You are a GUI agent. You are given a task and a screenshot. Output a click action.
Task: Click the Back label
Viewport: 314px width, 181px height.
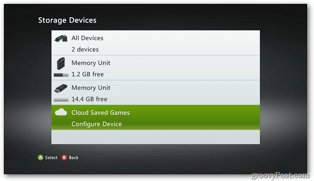[x=74, y=157]
